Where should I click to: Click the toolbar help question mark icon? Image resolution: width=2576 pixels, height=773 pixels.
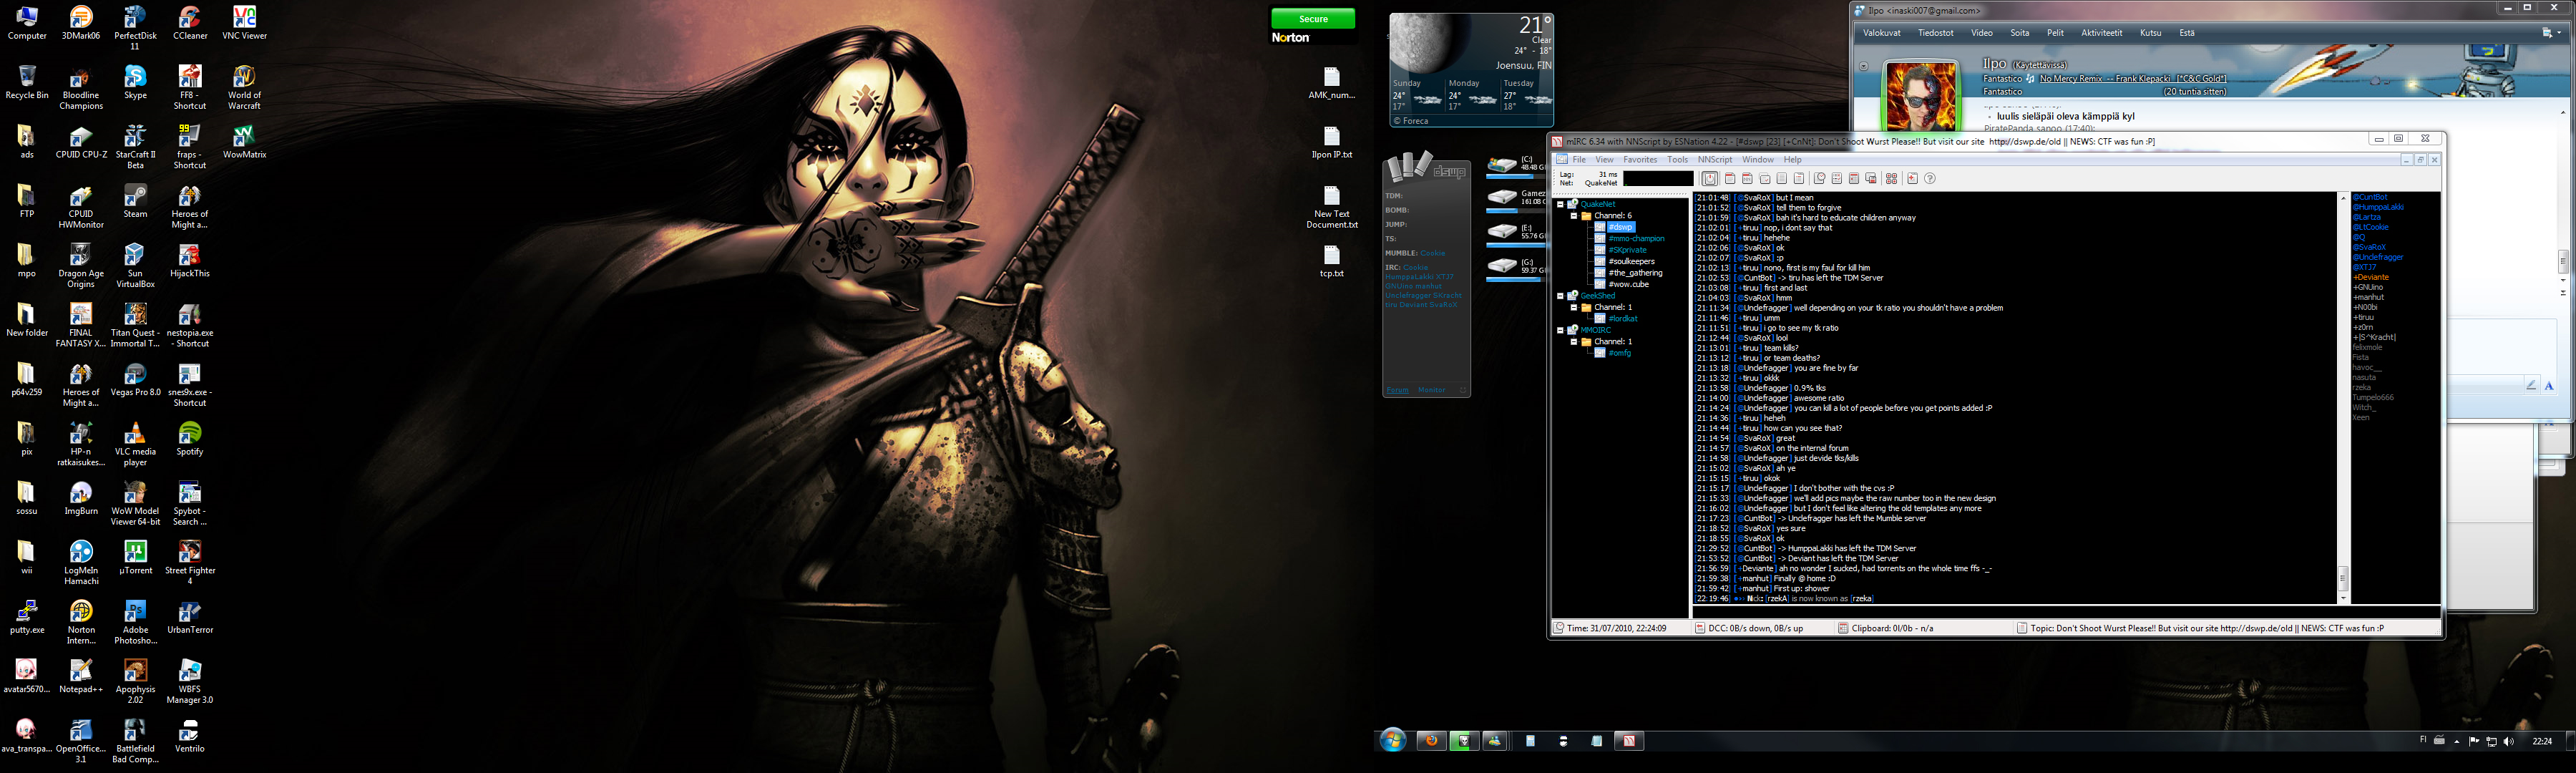1930,179
